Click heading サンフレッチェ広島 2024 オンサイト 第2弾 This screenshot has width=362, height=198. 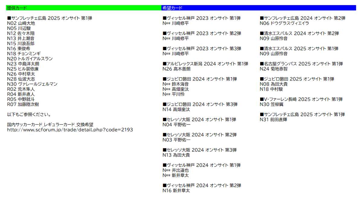coord(303,18)
